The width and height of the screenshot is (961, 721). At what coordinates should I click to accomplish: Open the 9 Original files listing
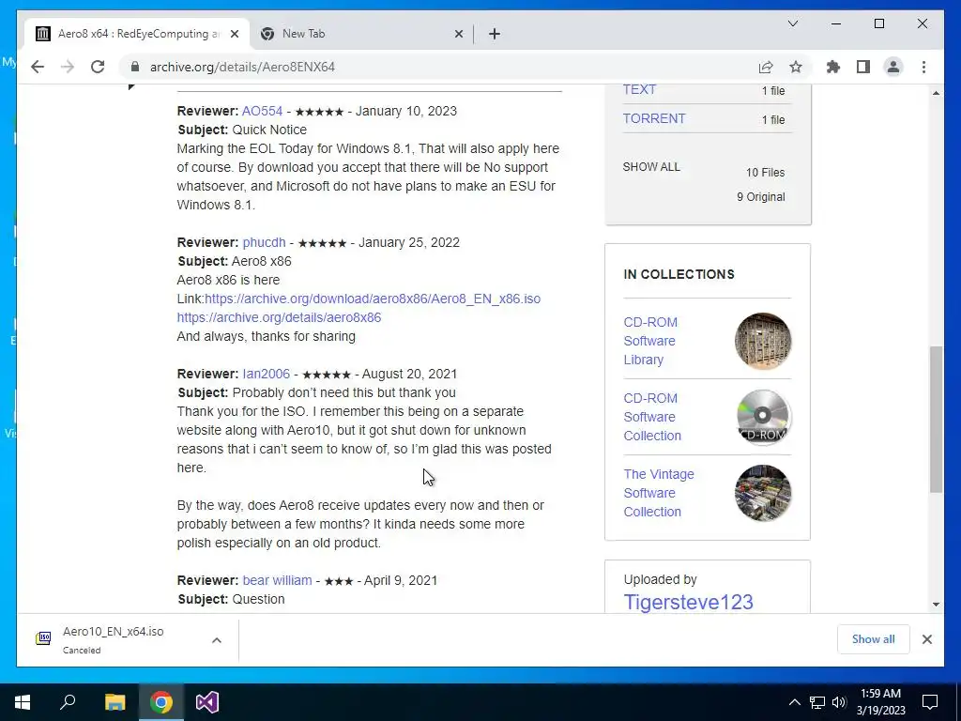pyautogui.click(x=760, y=197)
